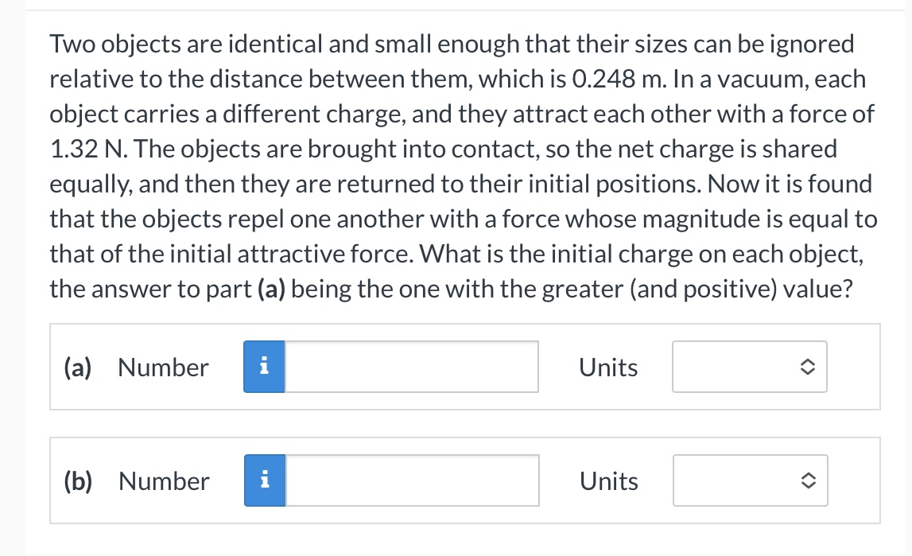Click the info icon next to part (b) Number
Viewport: 912px width, 556px height.
(x=264, y=480)
